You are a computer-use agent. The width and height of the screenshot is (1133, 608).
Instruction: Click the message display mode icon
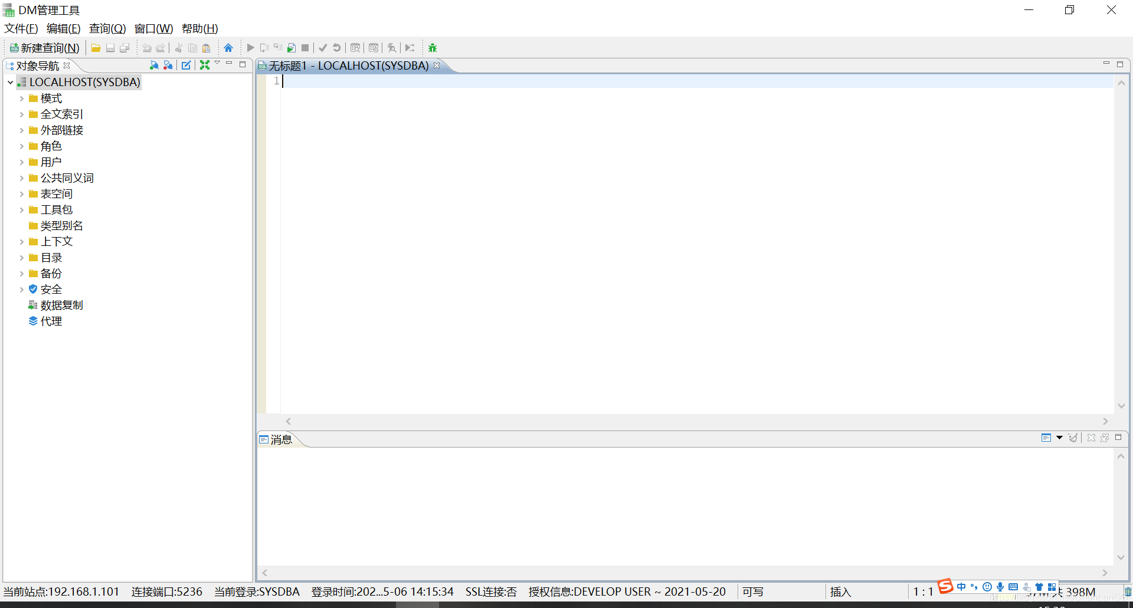[x=1046, y=438]
